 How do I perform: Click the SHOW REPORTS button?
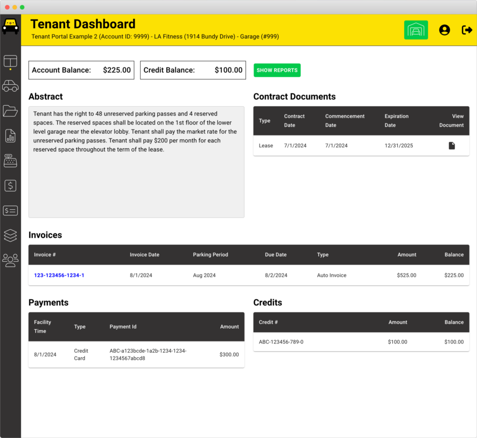point(277,70)
